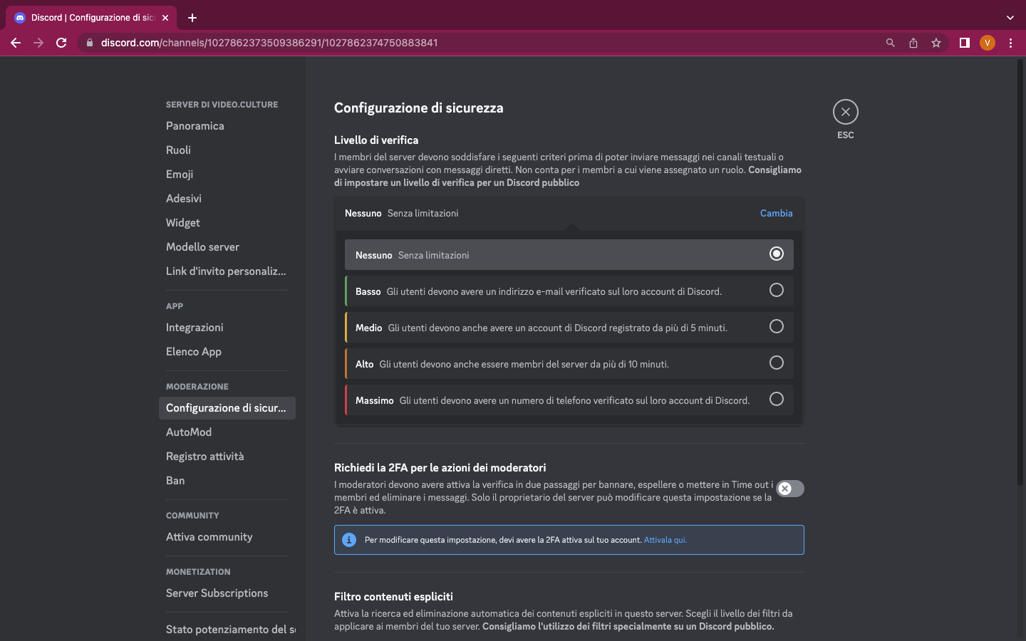Switch to the AutoMod section

(x=189, y=432)
